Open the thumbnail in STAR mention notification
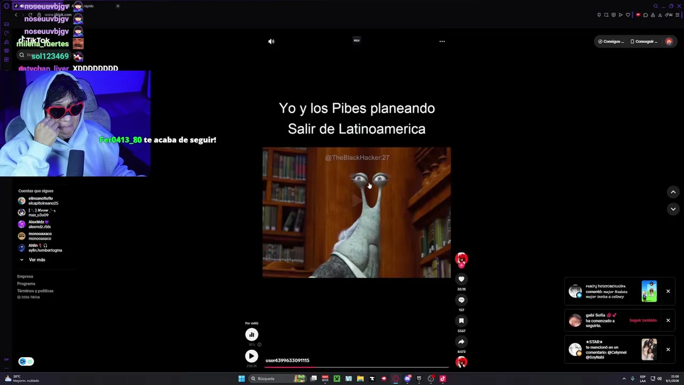This screenshot has width=684, height=385. pyautogui.click(x=649, y=349)
